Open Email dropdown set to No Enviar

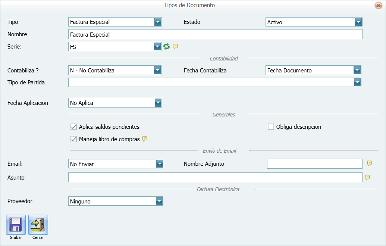click(x=160, y=164)
